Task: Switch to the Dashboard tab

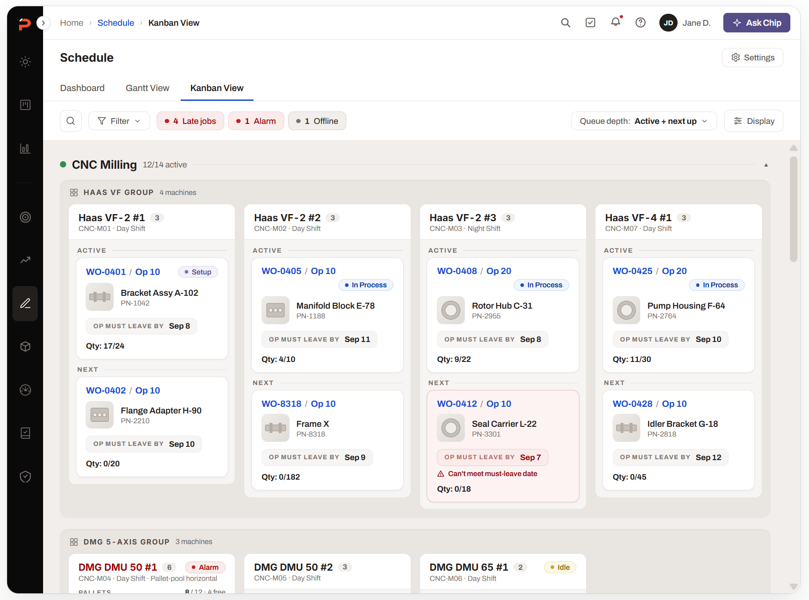Action: tap(82, 88)
